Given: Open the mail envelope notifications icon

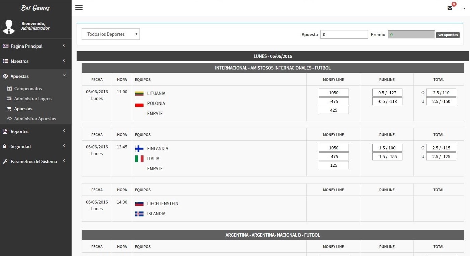Looking at the screenshot, I should [x=450, y=8].
